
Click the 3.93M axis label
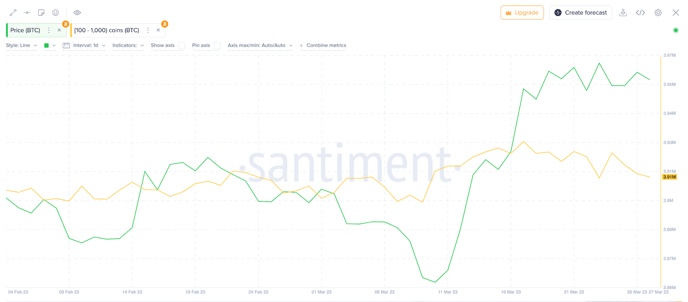670,143
